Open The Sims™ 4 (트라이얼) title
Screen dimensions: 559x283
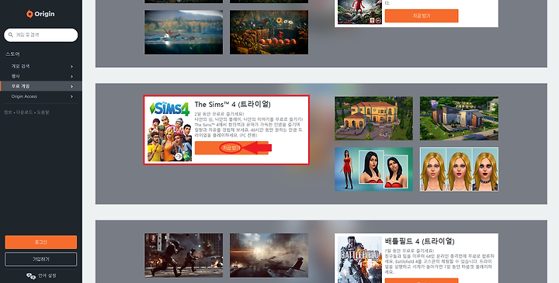tap(232, 105)
